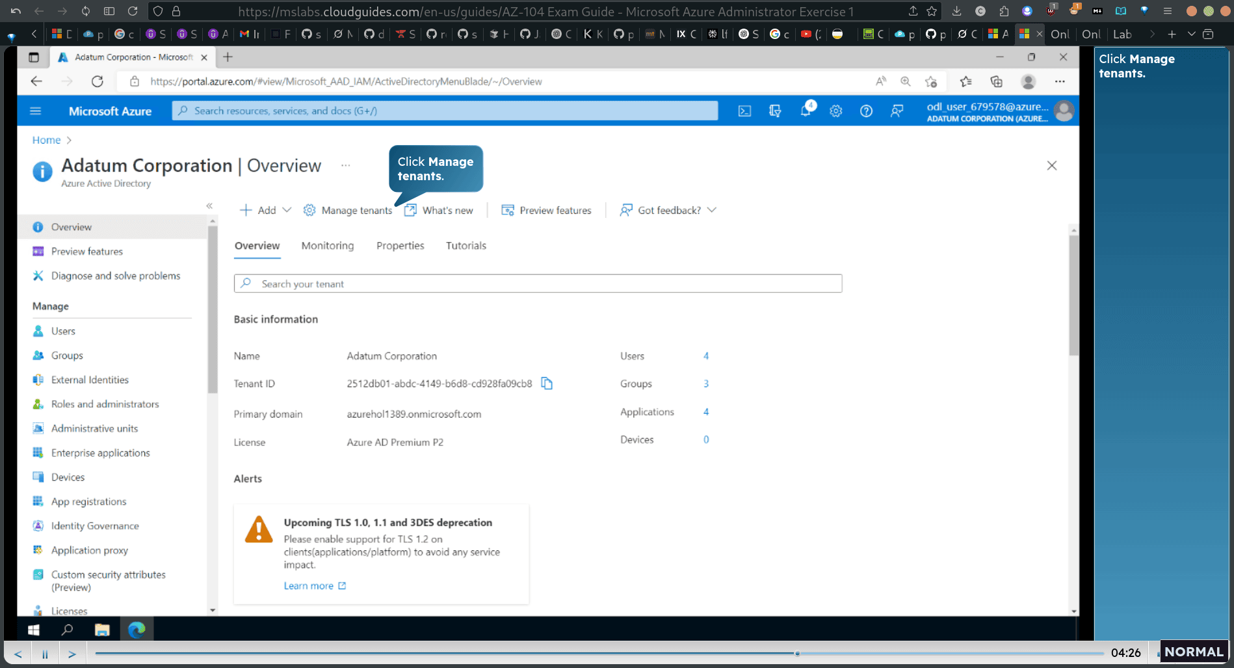The width and height of the screenshot is (1234, 668).
Task: Open Overview in the left menu
Action: pos(112,227)
